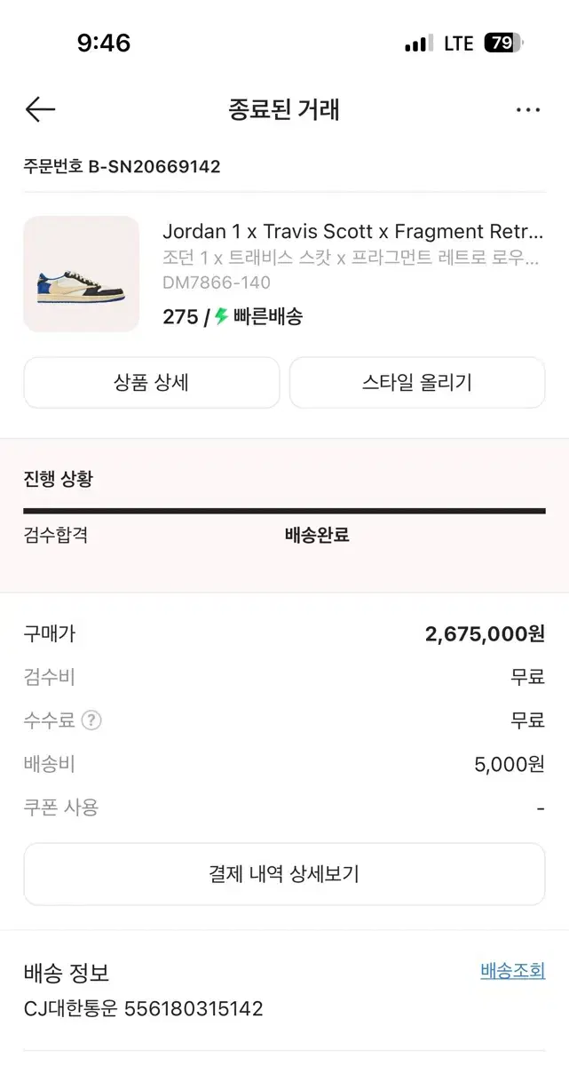The height and width of the screenshot is (1066, 569).
Task: Tap the 진행 상황 progress bar
Action: [x=284, y=511]
